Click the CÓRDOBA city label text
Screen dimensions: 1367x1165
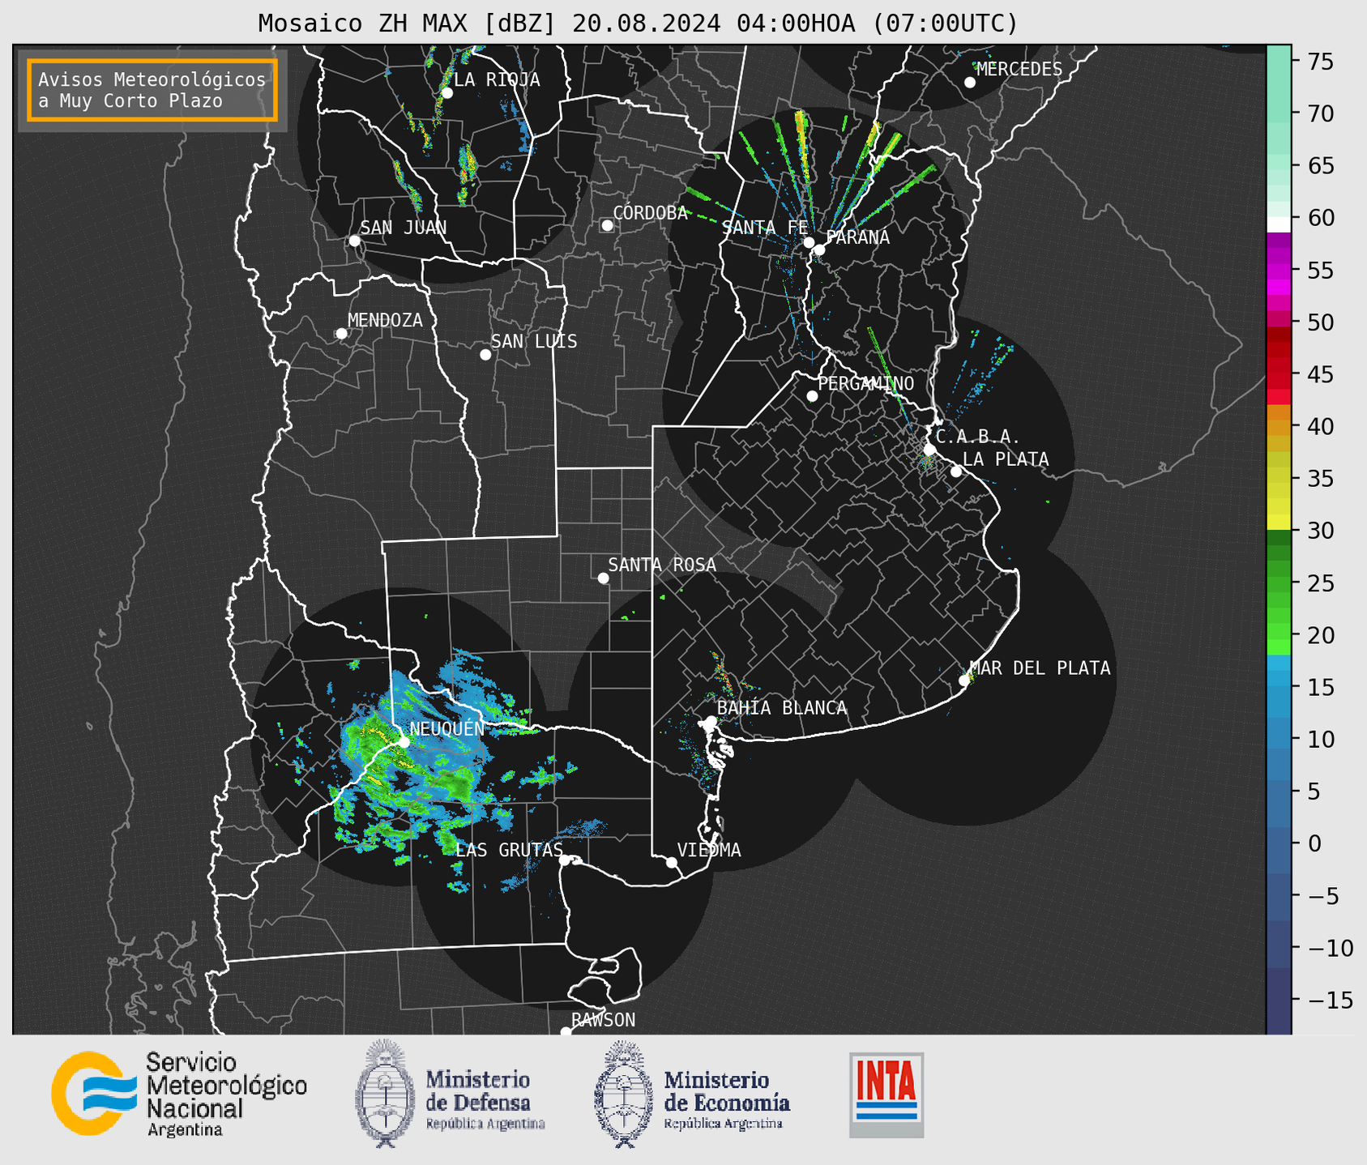[x=650, y=212]
